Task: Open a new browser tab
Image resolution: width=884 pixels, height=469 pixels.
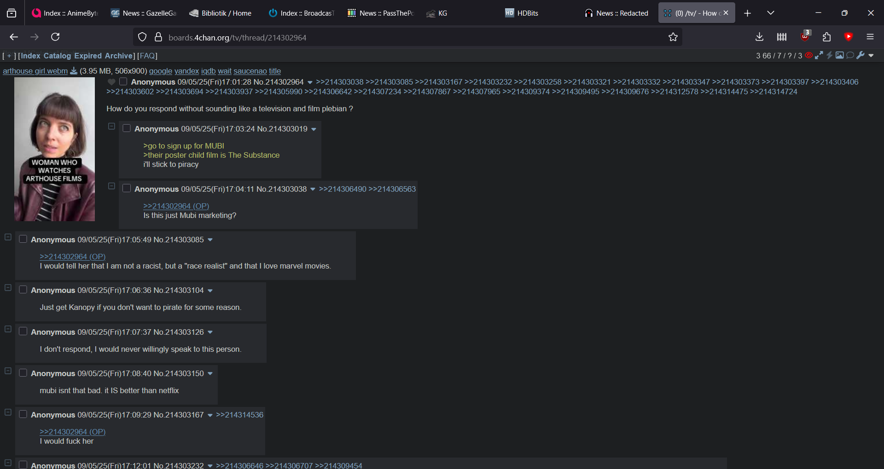Action: tap(747, 13)
